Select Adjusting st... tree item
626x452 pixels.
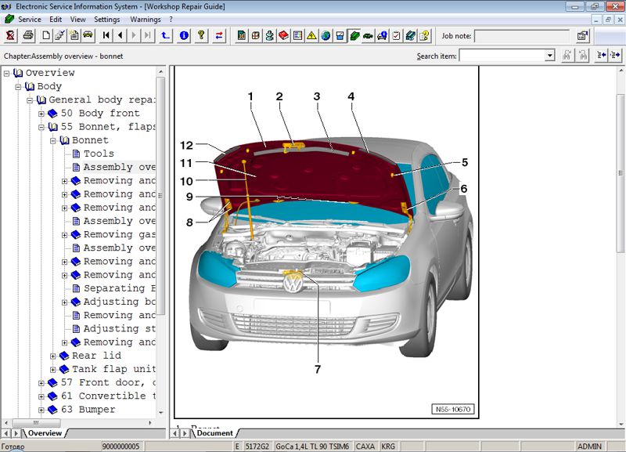(x=119, y=328)
